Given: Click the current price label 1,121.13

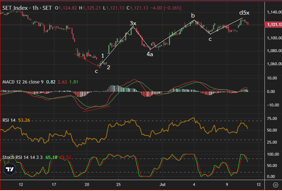Looking at the screenshot, I should click(x=273, y=25).
